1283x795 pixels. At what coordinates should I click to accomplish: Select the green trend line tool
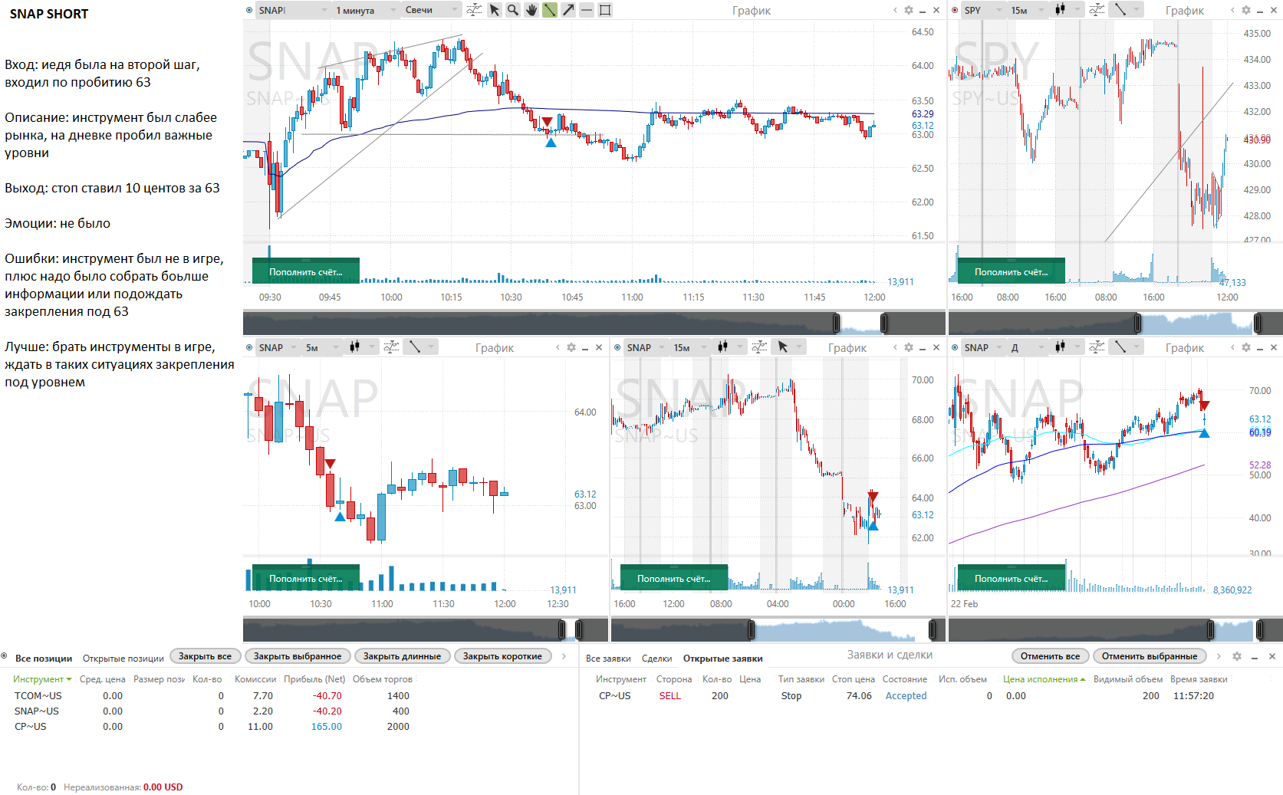(x=549, y=10)
